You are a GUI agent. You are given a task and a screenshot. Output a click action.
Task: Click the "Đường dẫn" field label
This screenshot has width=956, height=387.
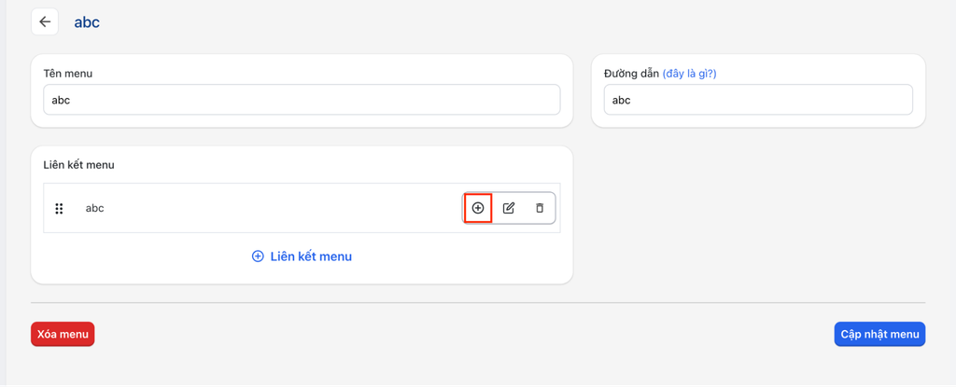631,74
